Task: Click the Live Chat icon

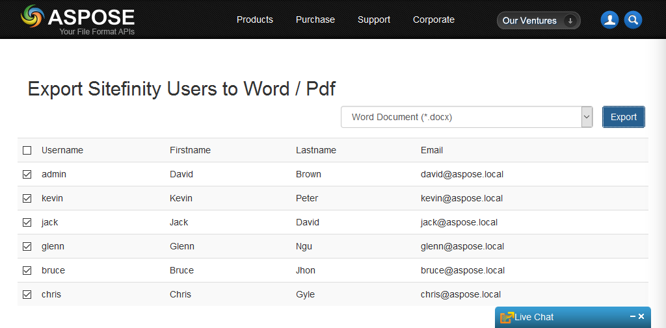Action: (x=507, y=318)
